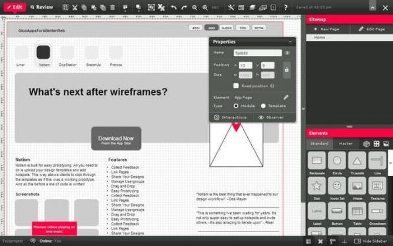Viewport: 393px width, 246px height.
Task: Click the Delete trash icon
Action: click(x=113, y=7)
